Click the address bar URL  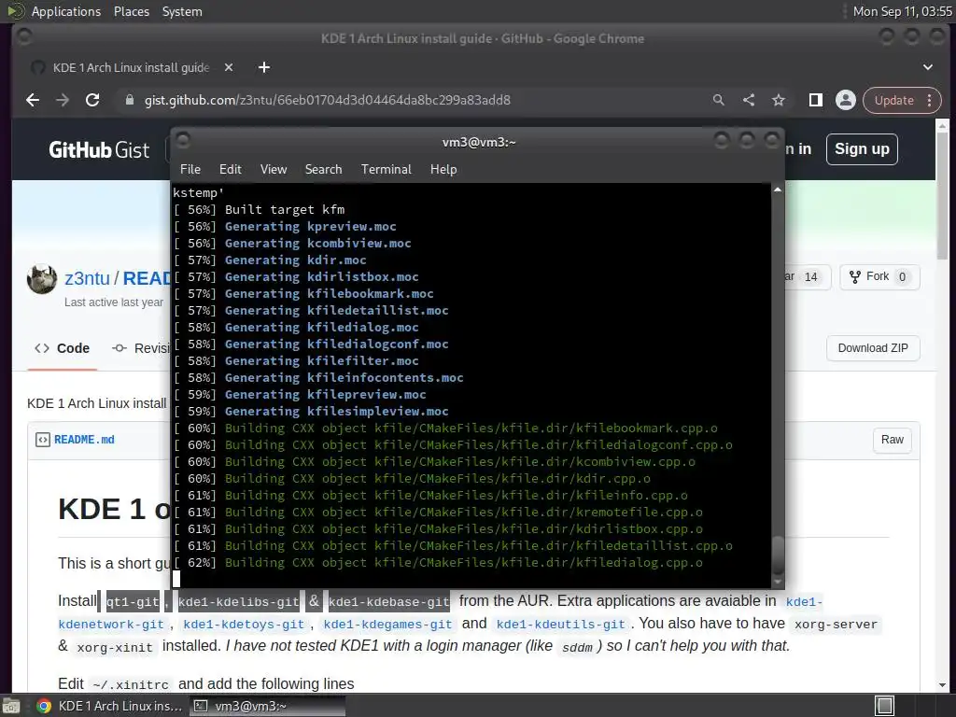click(328, 100)
